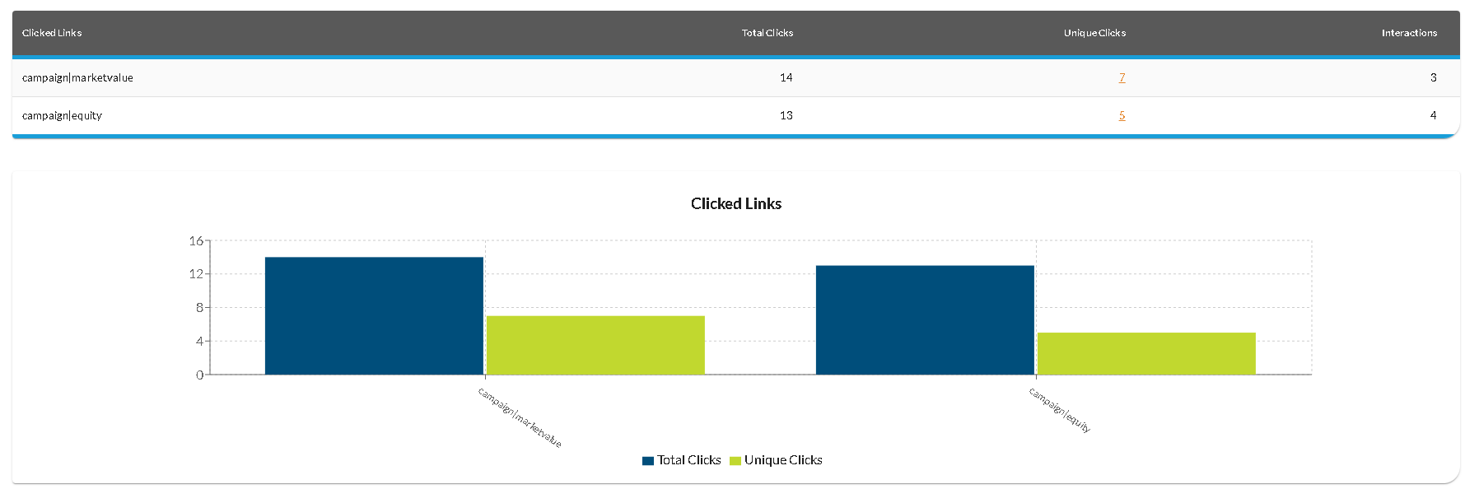The image size is (1479, 503).
Task: Click the total clicks value 14 cell
Action: [x=786, y=77]
